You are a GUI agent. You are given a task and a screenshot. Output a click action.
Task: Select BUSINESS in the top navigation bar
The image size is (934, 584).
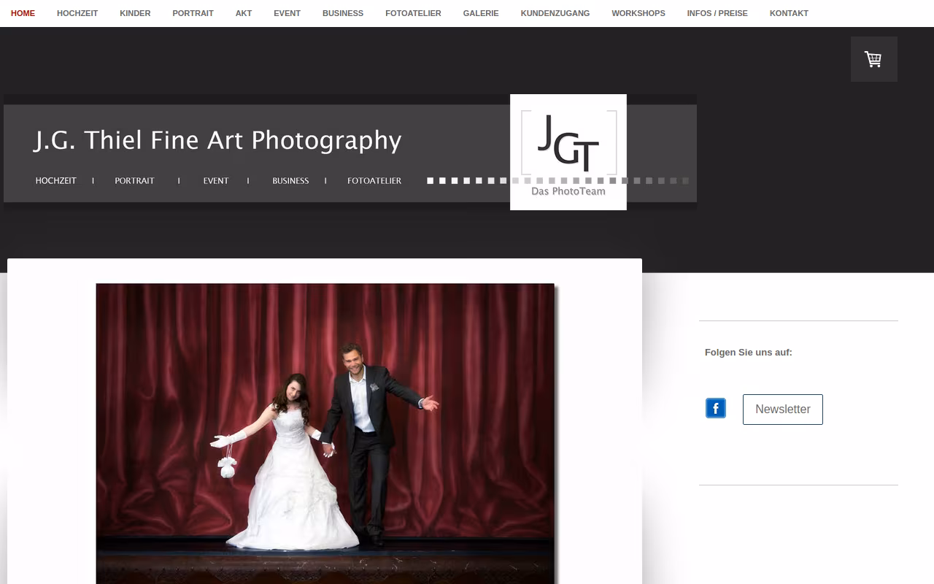(x=343, y=13)
